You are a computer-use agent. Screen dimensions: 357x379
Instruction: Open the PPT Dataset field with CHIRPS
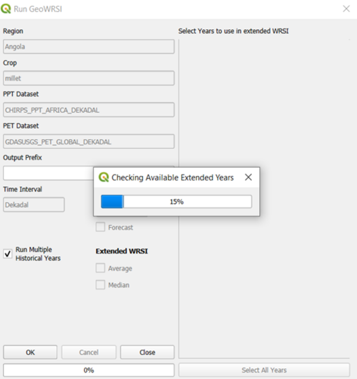pos(89,110)
